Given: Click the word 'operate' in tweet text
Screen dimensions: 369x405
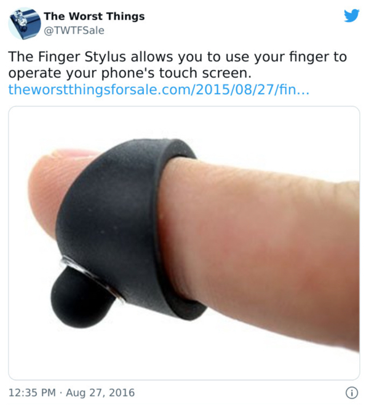Looking at the screenshot, I should point(35,74).
